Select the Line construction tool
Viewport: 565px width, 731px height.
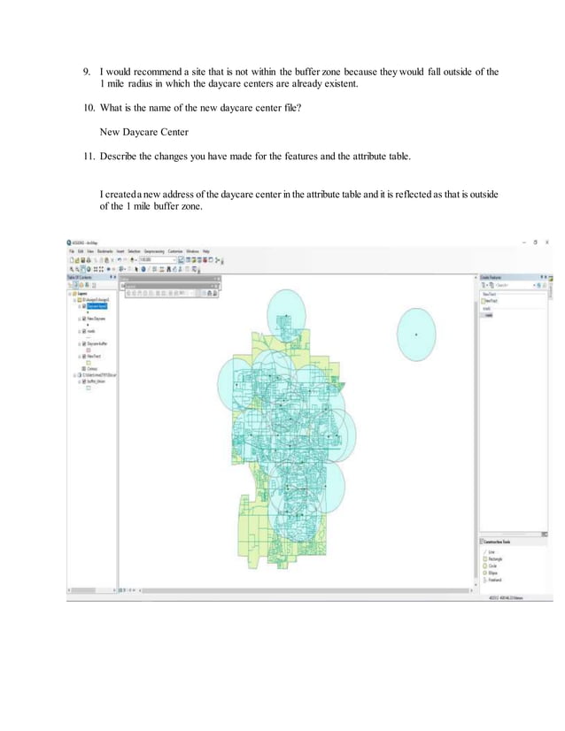[491, 552]
